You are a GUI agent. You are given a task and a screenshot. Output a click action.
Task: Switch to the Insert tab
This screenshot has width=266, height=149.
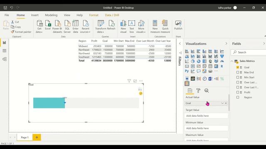[x=34, y=15]
